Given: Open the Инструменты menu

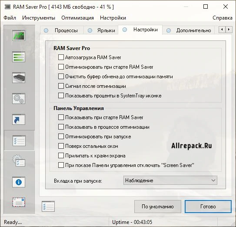Looking at the screenshot, I should 39,18.
